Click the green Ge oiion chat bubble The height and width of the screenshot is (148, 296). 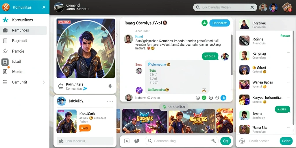pyautogui.click(x=210, y=56)
